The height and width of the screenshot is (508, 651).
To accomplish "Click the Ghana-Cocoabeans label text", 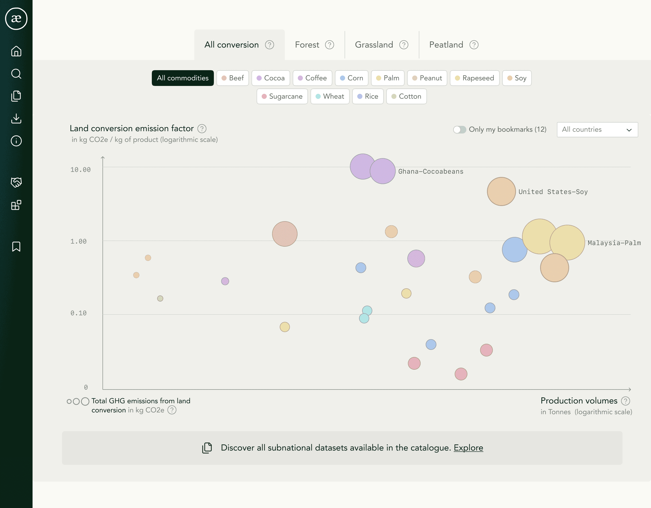I will tap(431, 172).
